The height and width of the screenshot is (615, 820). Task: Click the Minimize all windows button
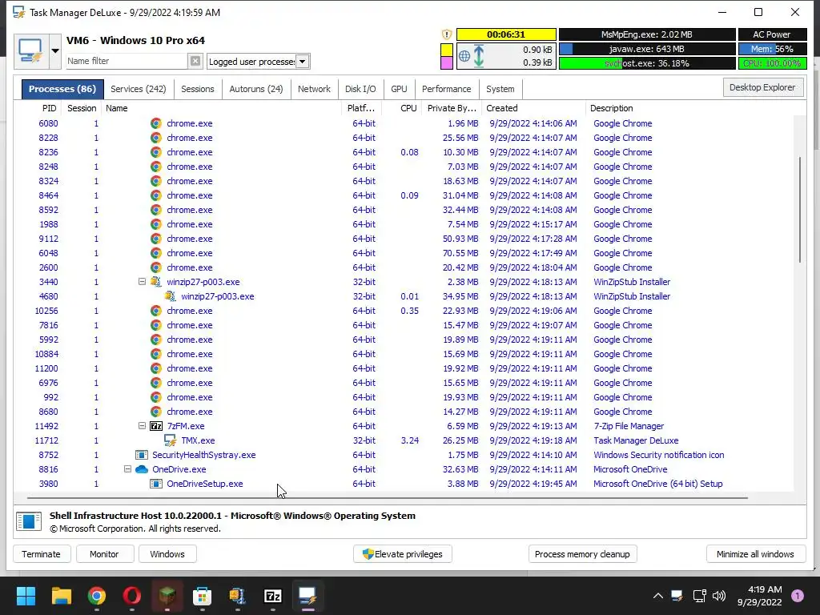tap(755, 554)
